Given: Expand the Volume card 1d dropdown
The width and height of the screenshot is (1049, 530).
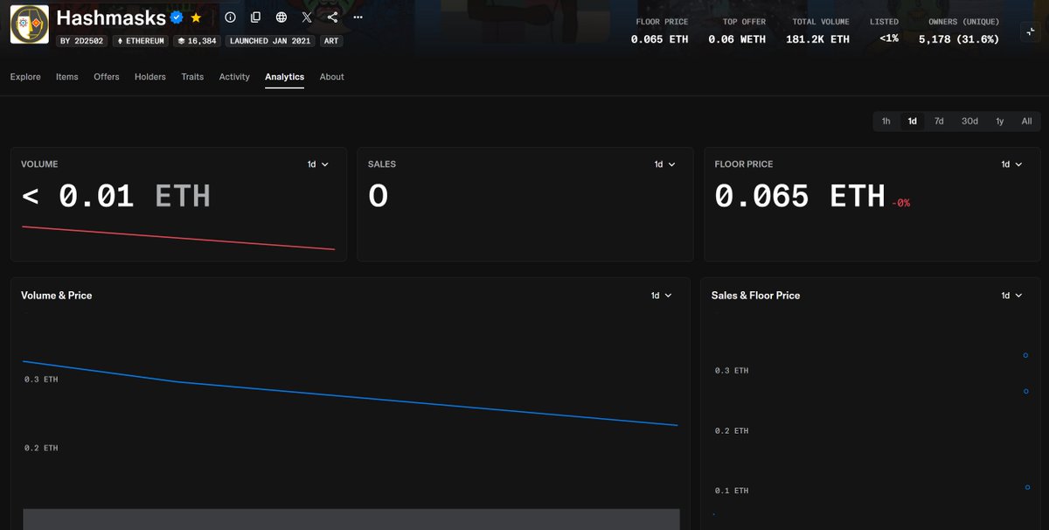Looking at the screenshot, I should [x=318, y=164].
